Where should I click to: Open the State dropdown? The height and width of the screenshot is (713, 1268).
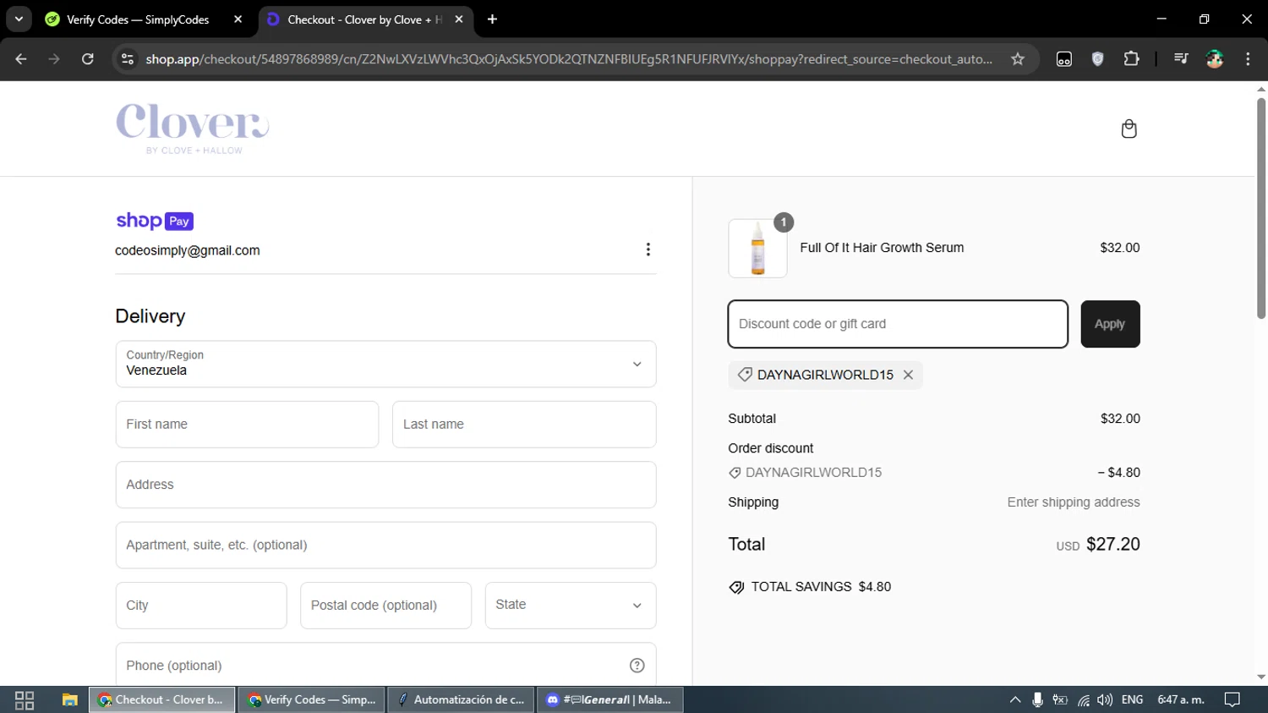point(571,605)
